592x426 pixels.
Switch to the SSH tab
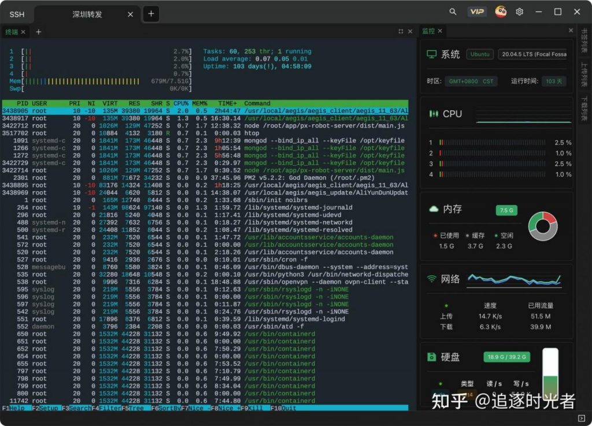coord(17,14)
